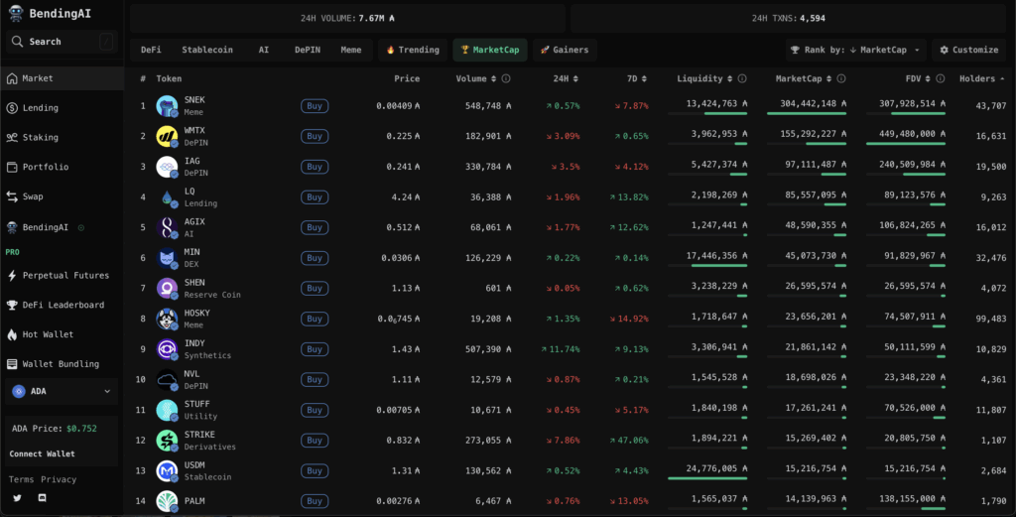Open the Twitter link icon

pyautogui.click(x=18, y=498)
